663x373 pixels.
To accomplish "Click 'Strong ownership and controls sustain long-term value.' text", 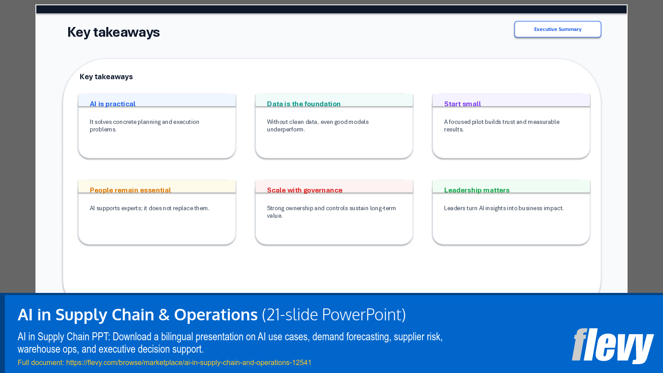I will click(331, 212).
